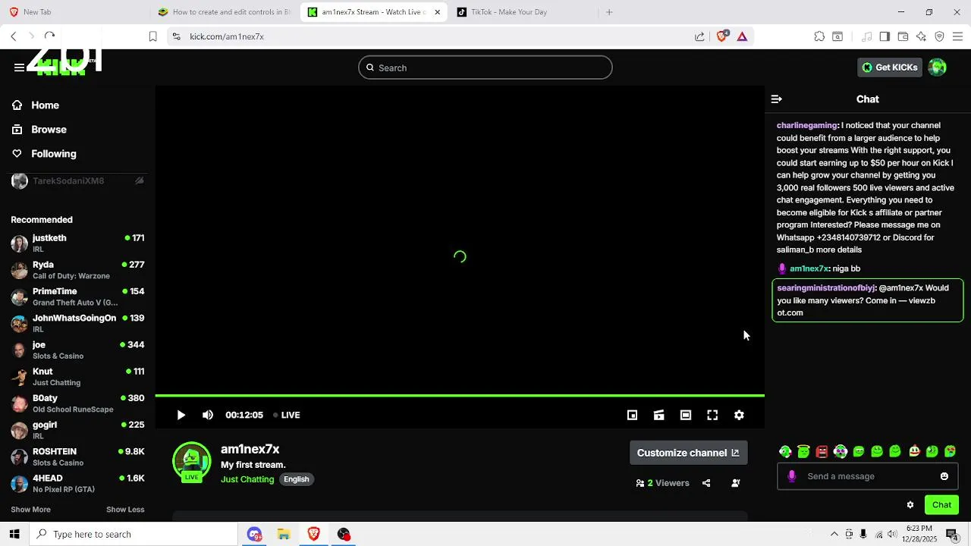The width and height of the screenshot is (971, 546).
Task: Open Just Chatting category link
Action: tap(247, 479)
